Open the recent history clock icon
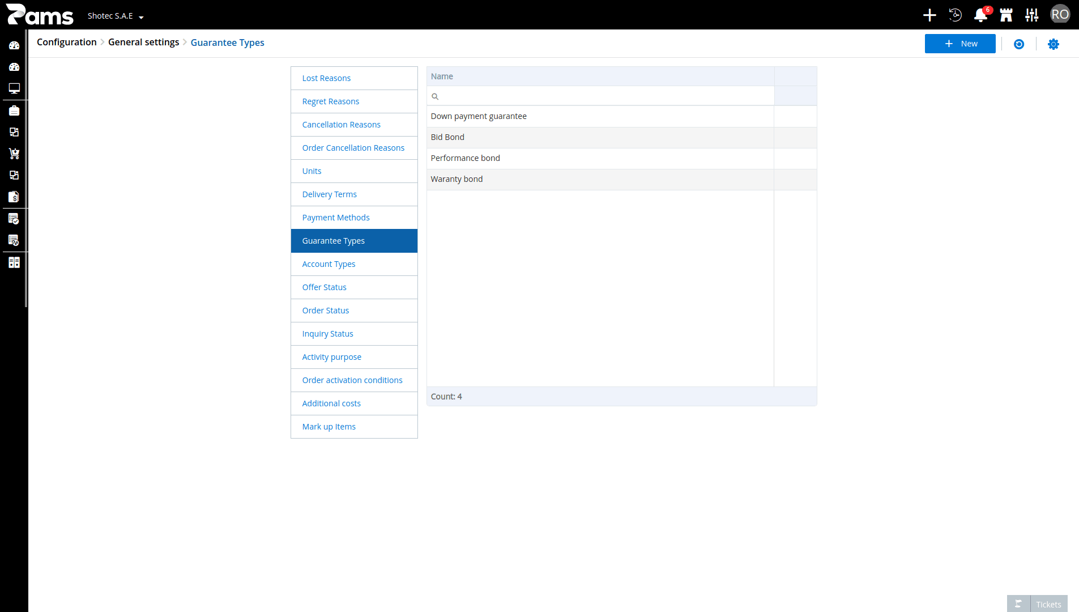The width and height of the screenshot is (1079, 612). pyautogui.click(x=956, y=15)
